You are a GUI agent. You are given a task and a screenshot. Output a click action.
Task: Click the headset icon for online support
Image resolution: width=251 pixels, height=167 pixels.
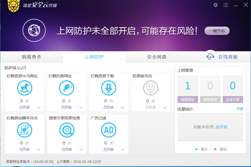pos(210,56)
